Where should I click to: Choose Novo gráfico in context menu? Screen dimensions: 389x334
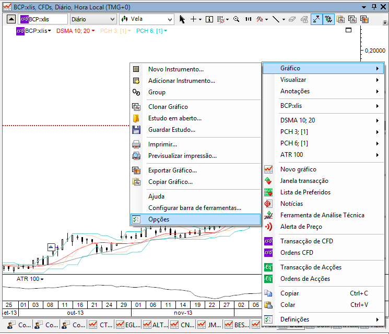323,169
